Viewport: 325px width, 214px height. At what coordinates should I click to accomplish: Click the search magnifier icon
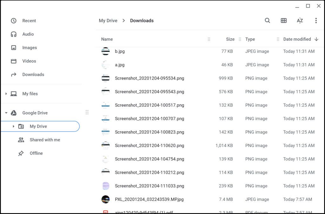267,21
